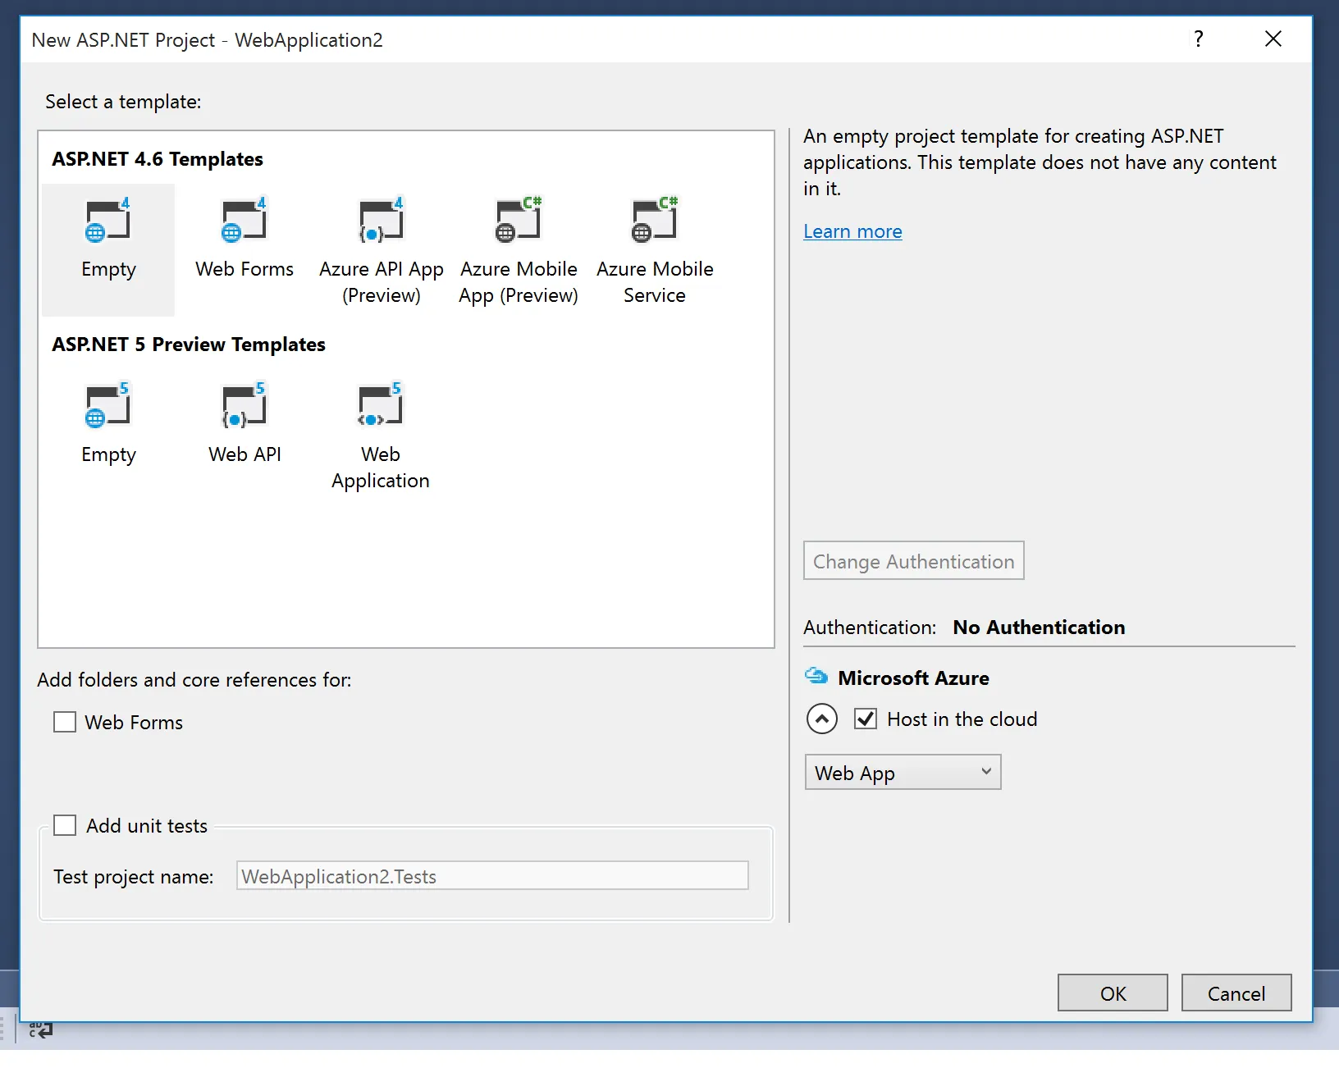Pick the Azure API App (Preview) template icon
The width and height of the screenshot is (1339, 1068).
[381, 220]
